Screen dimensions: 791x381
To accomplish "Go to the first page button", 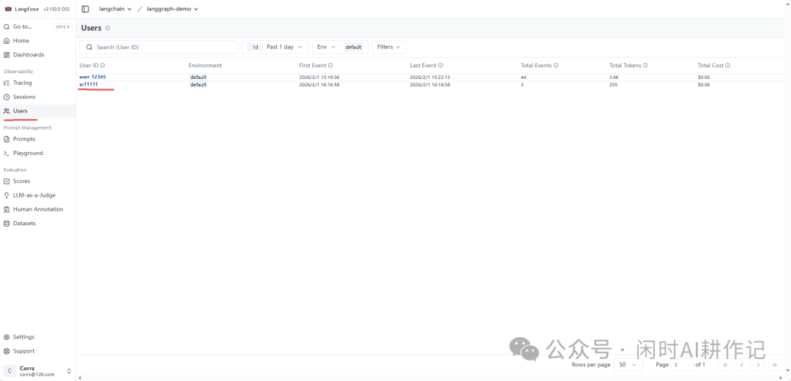I will pyautogui.click(x=725, y=364).
